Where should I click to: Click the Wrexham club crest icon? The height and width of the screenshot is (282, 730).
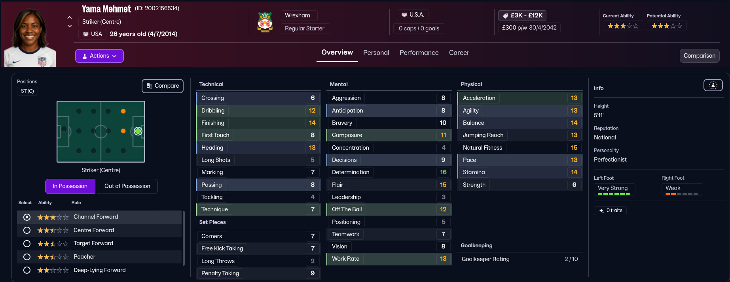(265, 22)
